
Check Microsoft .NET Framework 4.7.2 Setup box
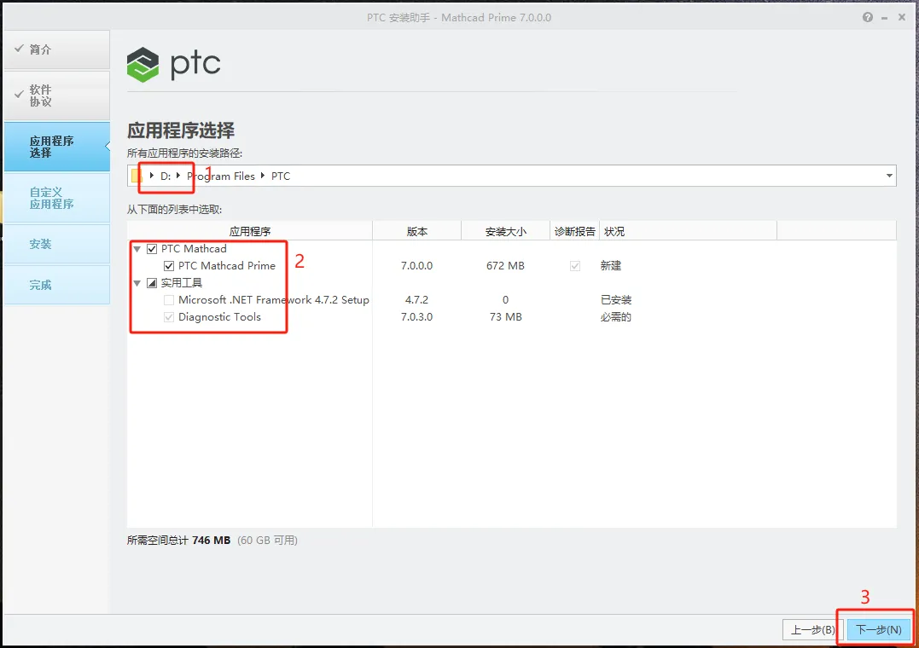(x=169, y=300)
